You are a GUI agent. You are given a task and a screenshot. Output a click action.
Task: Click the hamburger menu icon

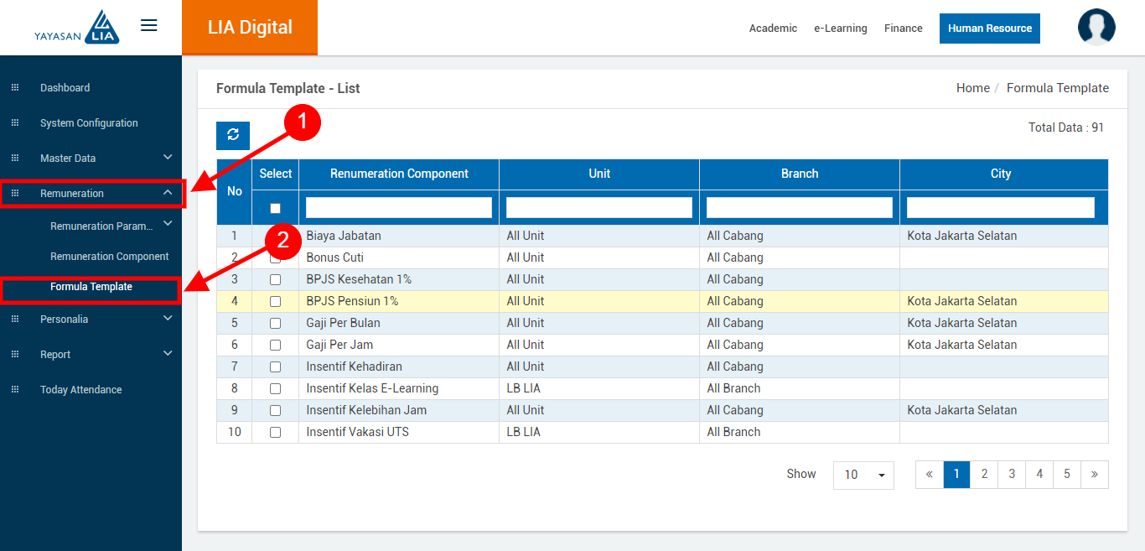[149, 26]
